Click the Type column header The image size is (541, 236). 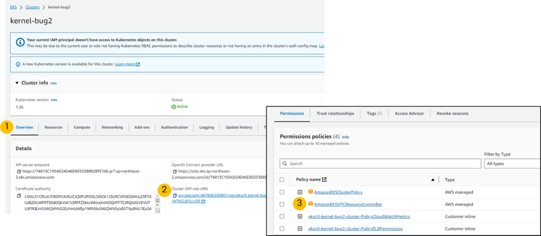(x=450, y=180)
